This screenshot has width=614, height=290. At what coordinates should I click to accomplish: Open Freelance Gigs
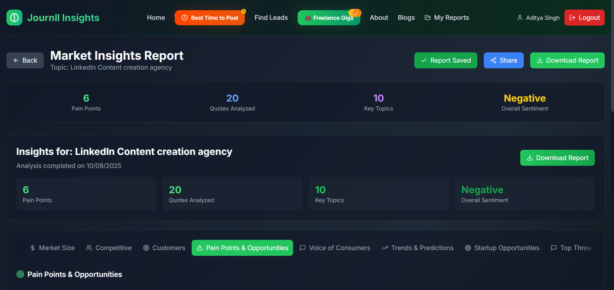tap(329, 18)
